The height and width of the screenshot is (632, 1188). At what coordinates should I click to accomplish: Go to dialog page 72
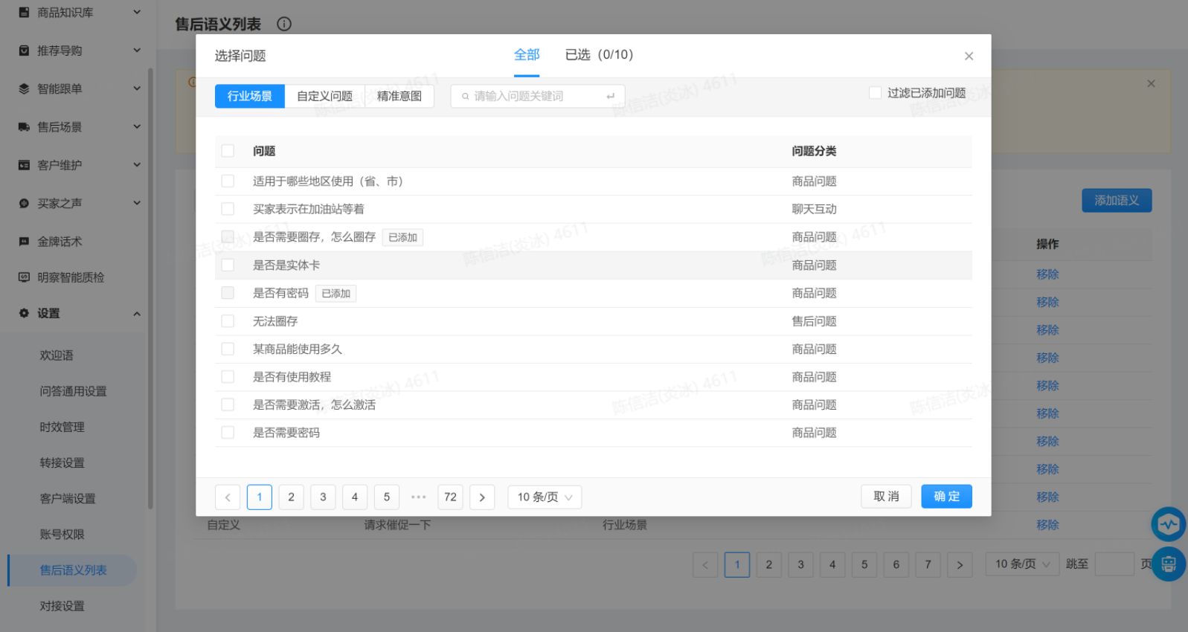(x=450, y=497)
